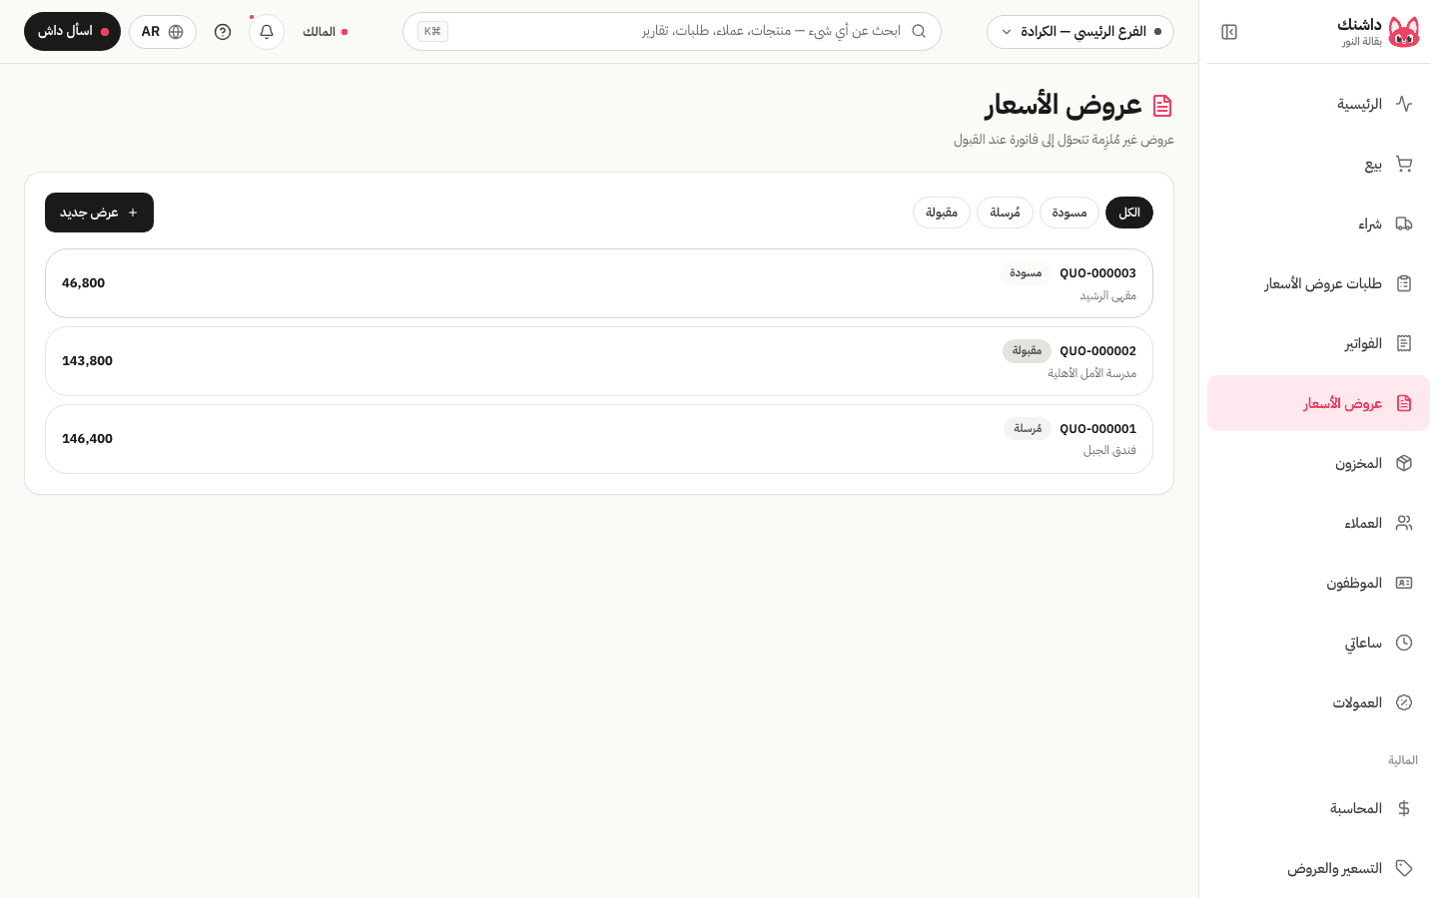1438x898 pixels.
Task: Filter quotes by مسودة status
Action: pyautogui.click(x=1070, y=213)
